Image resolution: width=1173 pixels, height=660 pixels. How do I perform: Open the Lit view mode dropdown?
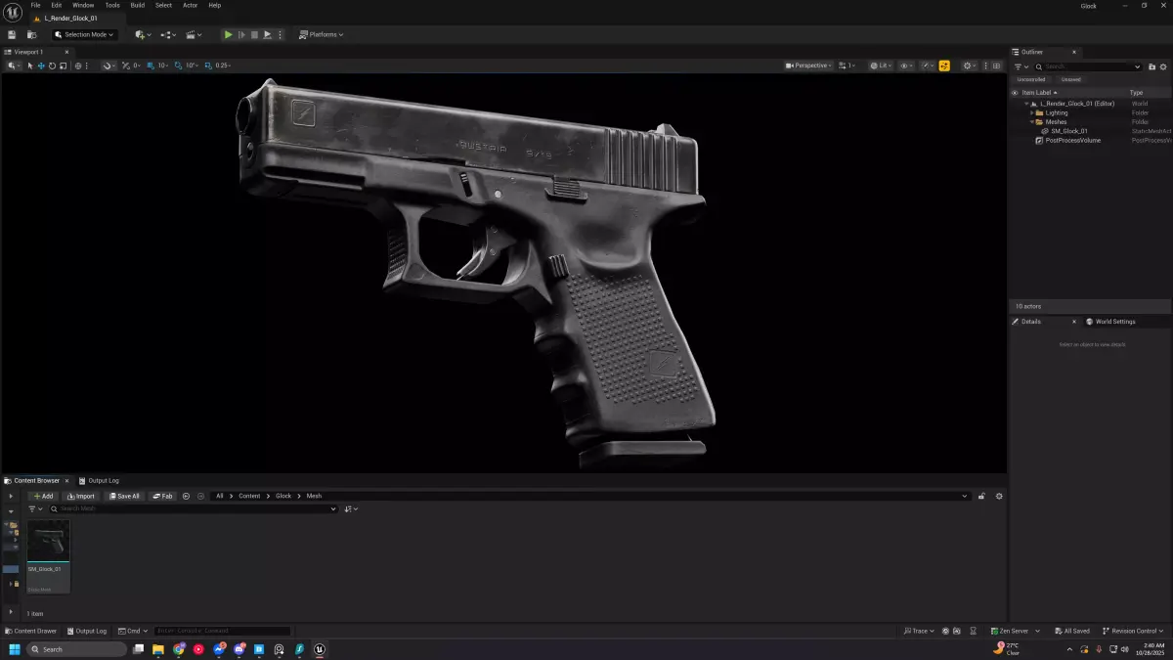click(880, 66)
